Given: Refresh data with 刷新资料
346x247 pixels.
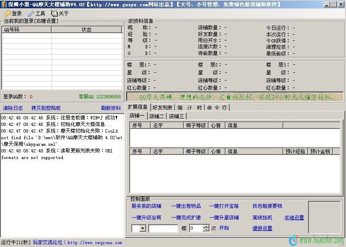Looking at the screenshot, I should [111, 108].
